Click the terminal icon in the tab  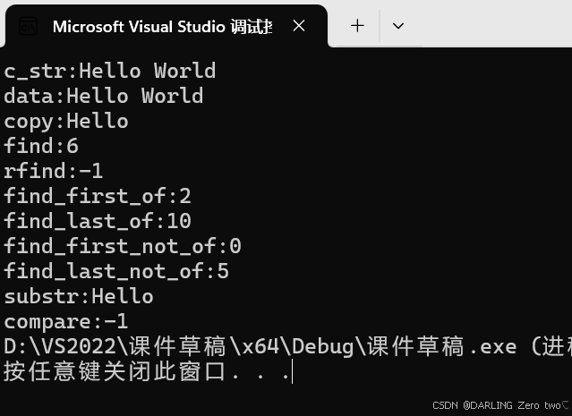(28, 27)
